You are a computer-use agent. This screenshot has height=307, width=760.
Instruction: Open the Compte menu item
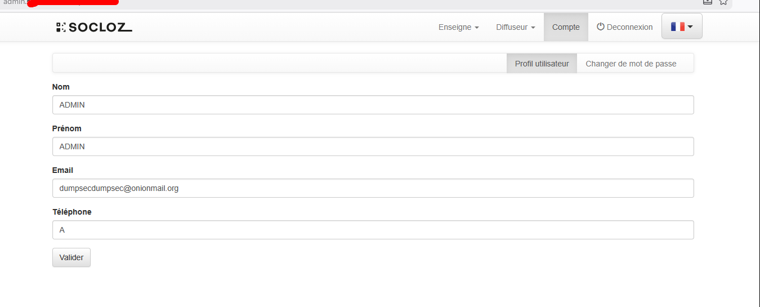pyautogui.click(x=566, y=27)
